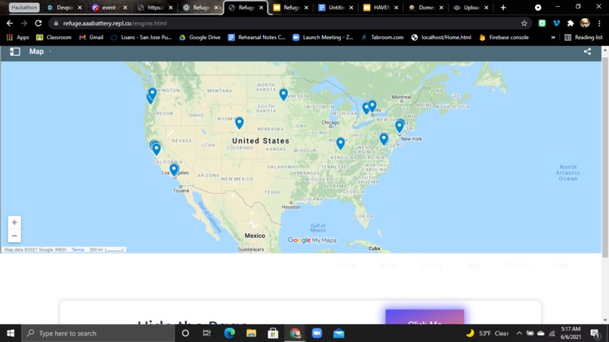Open the Apps bookmark shortcut
This screenshot has height=342, width=609.
click(x=18, y=37)
